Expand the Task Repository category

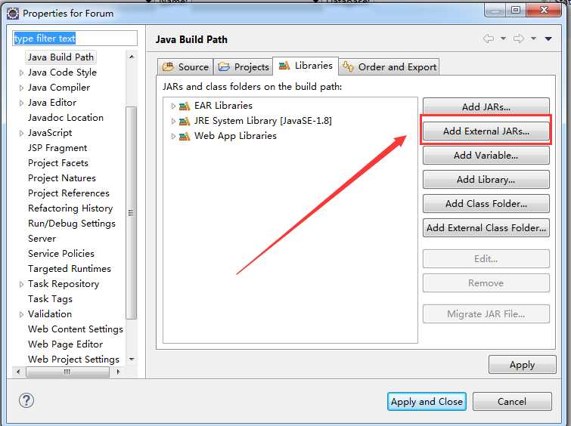(x=21, y=284)
